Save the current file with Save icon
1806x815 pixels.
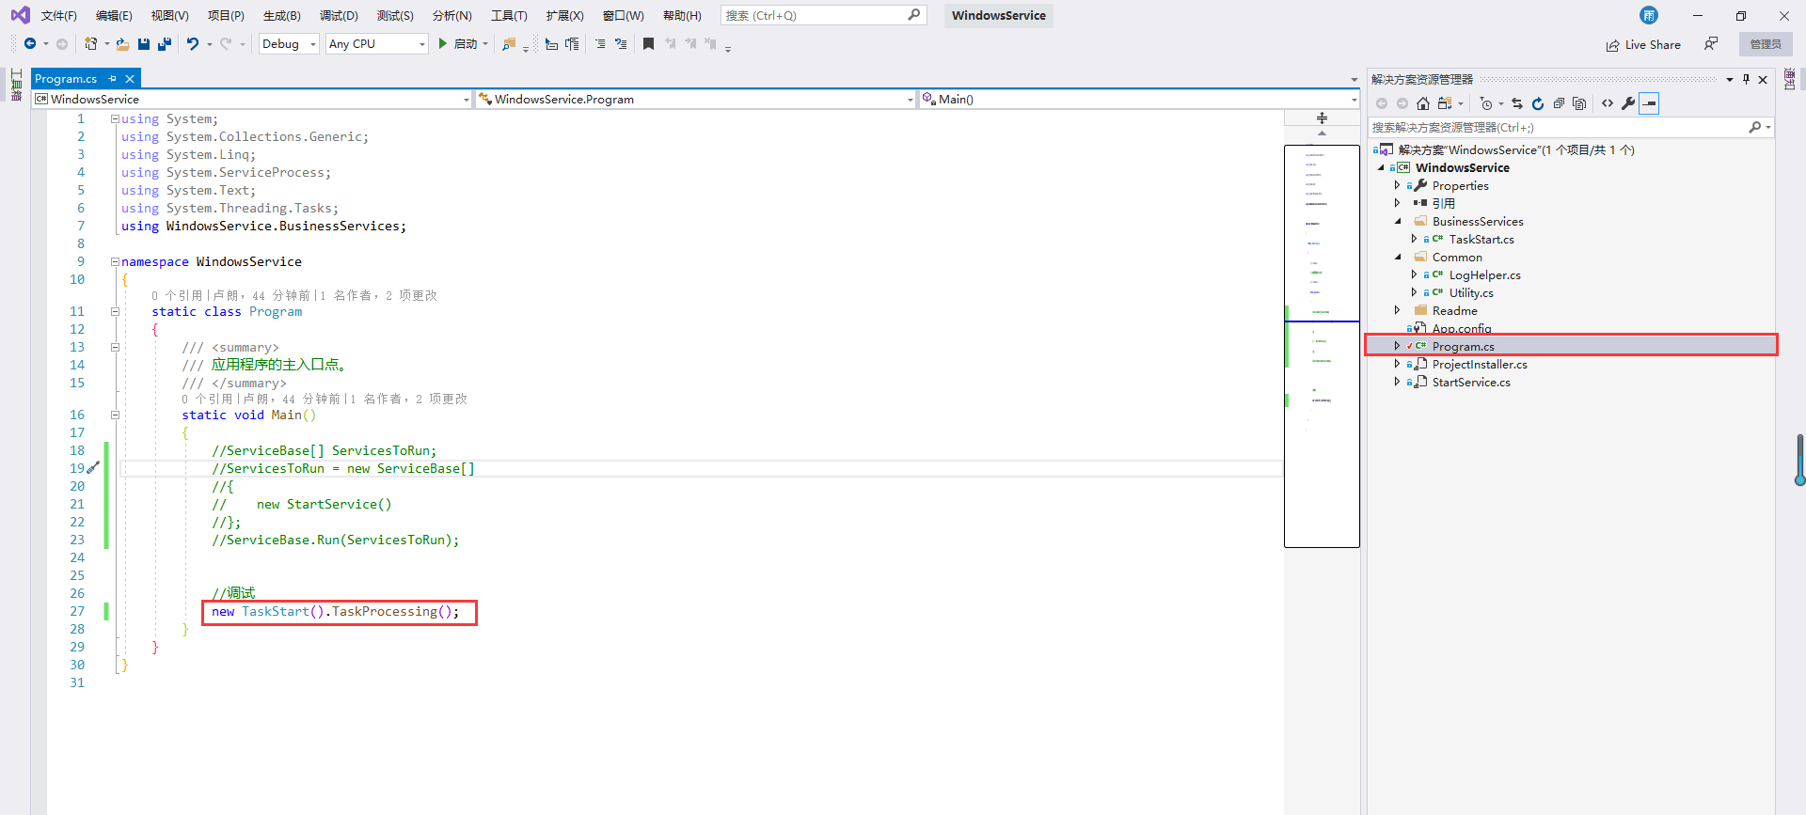pos(144,44)
